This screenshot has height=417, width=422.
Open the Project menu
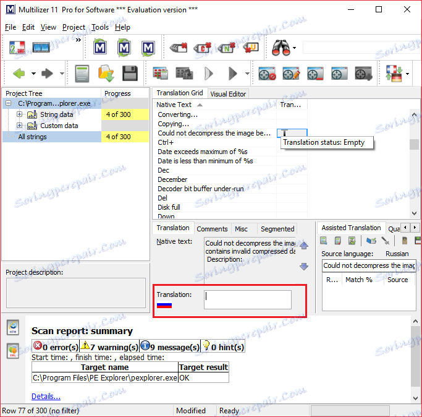coord(74,27)
